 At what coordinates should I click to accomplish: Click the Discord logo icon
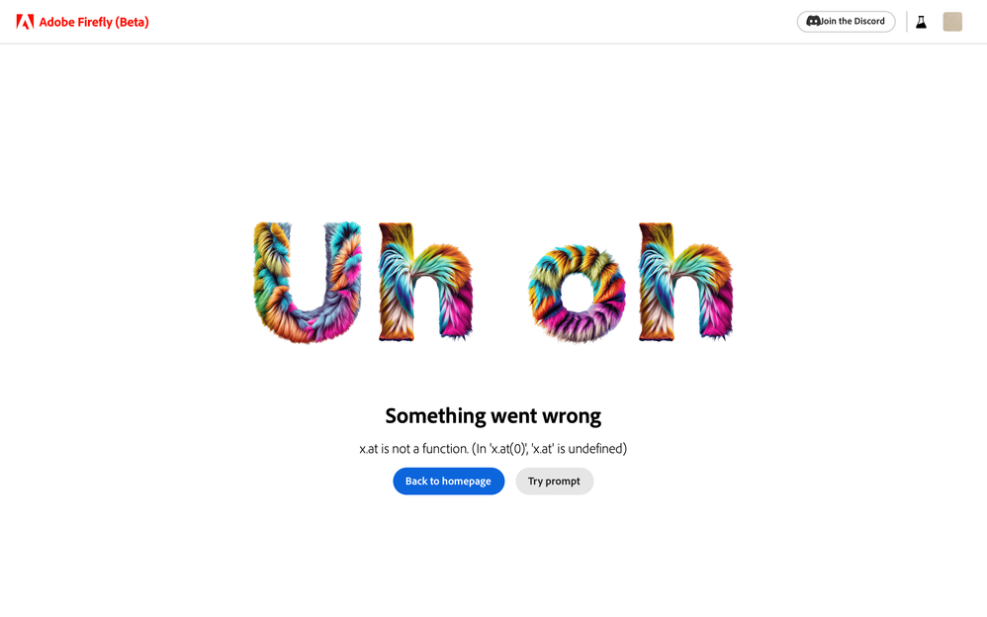pos(813,21)
